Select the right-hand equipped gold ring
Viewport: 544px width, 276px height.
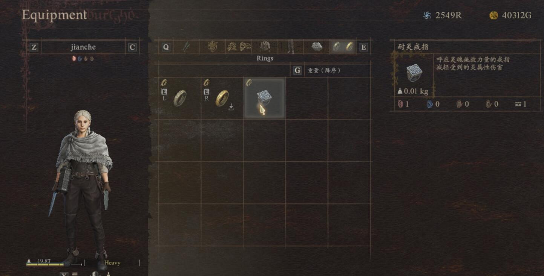point(222,98)
